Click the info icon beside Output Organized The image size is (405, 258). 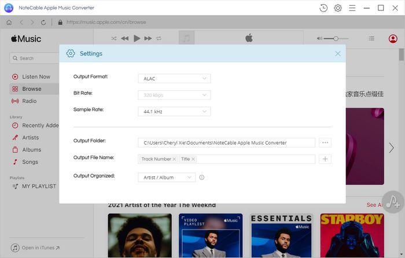click(x=202, y=178)
